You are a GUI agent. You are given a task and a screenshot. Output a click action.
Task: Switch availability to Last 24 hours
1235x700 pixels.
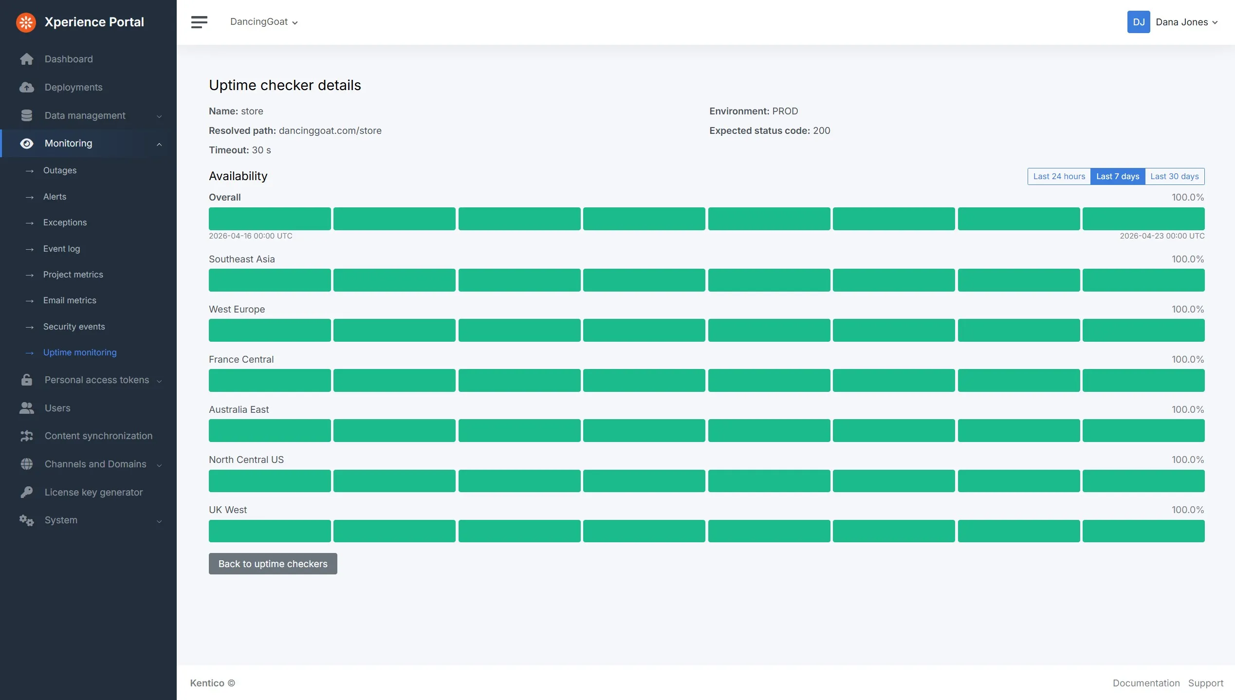point(1059,176)
